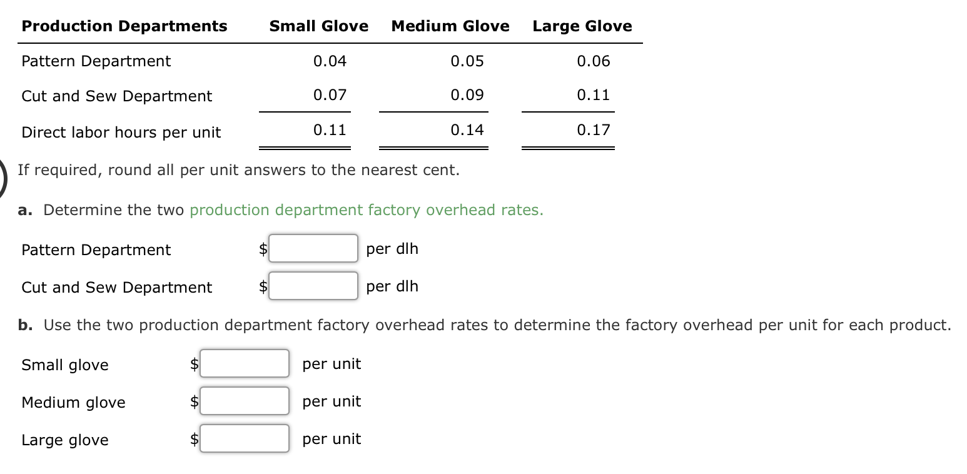The image size is (967, 474).
Task: Select the Large Glove column header
Action: pyautogui.click(x=582, y=26)
